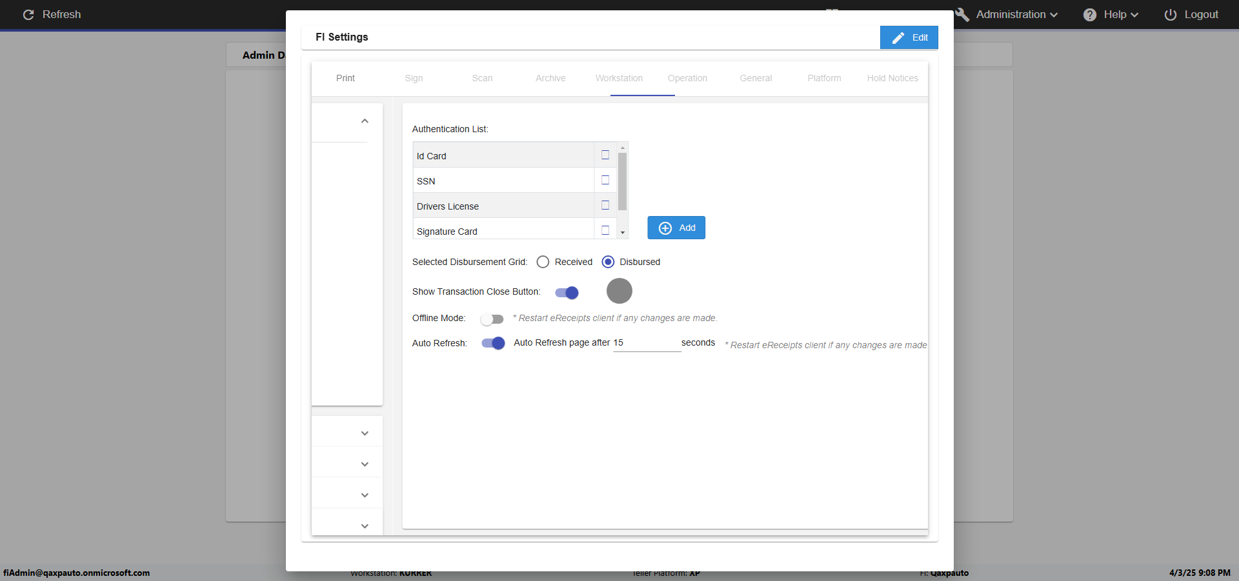Click the 'FI Settings' dialog title
1239x581 pixels.
(x=342, y=37)
